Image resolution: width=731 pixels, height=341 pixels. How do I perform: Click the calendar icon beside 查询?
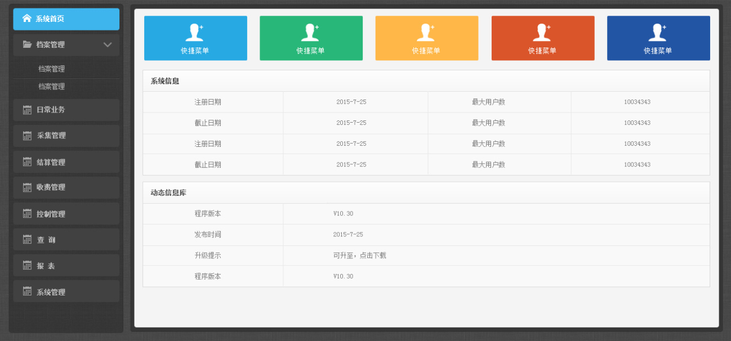pos(27,240)
